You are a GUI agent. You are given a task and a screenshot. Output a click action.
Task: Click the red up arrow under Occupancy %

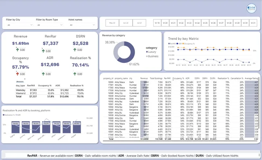click(x=17, y=74)
